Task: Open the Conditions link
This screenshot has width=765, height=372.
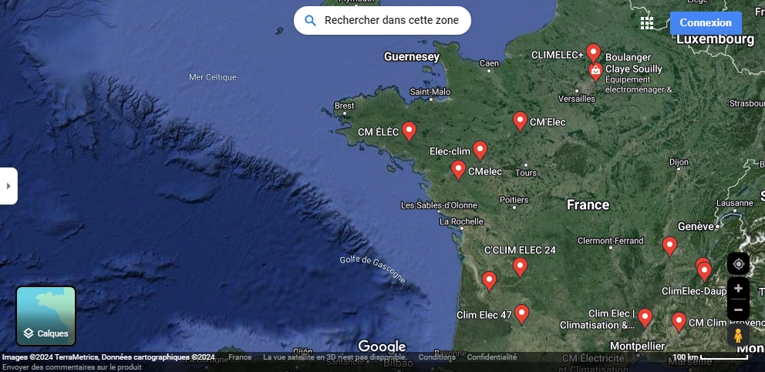Action: 436,357
